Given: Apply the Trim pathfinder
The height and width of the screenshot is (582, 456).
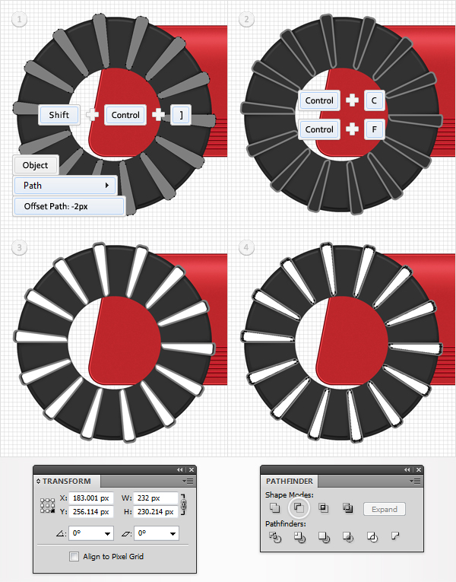Looking at the screenshot, I should 299,536.
